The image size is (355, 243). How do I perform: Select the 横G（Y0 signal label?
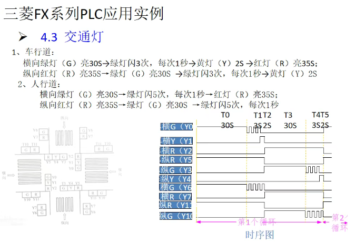click(176, 127)
